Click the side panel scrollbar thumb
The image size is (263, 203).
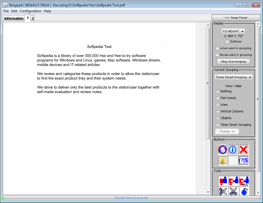tap(258, 99)
